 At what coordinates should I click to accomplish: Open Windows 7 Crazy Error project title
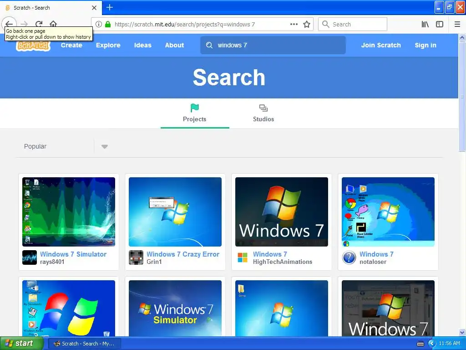click(183, 254)
